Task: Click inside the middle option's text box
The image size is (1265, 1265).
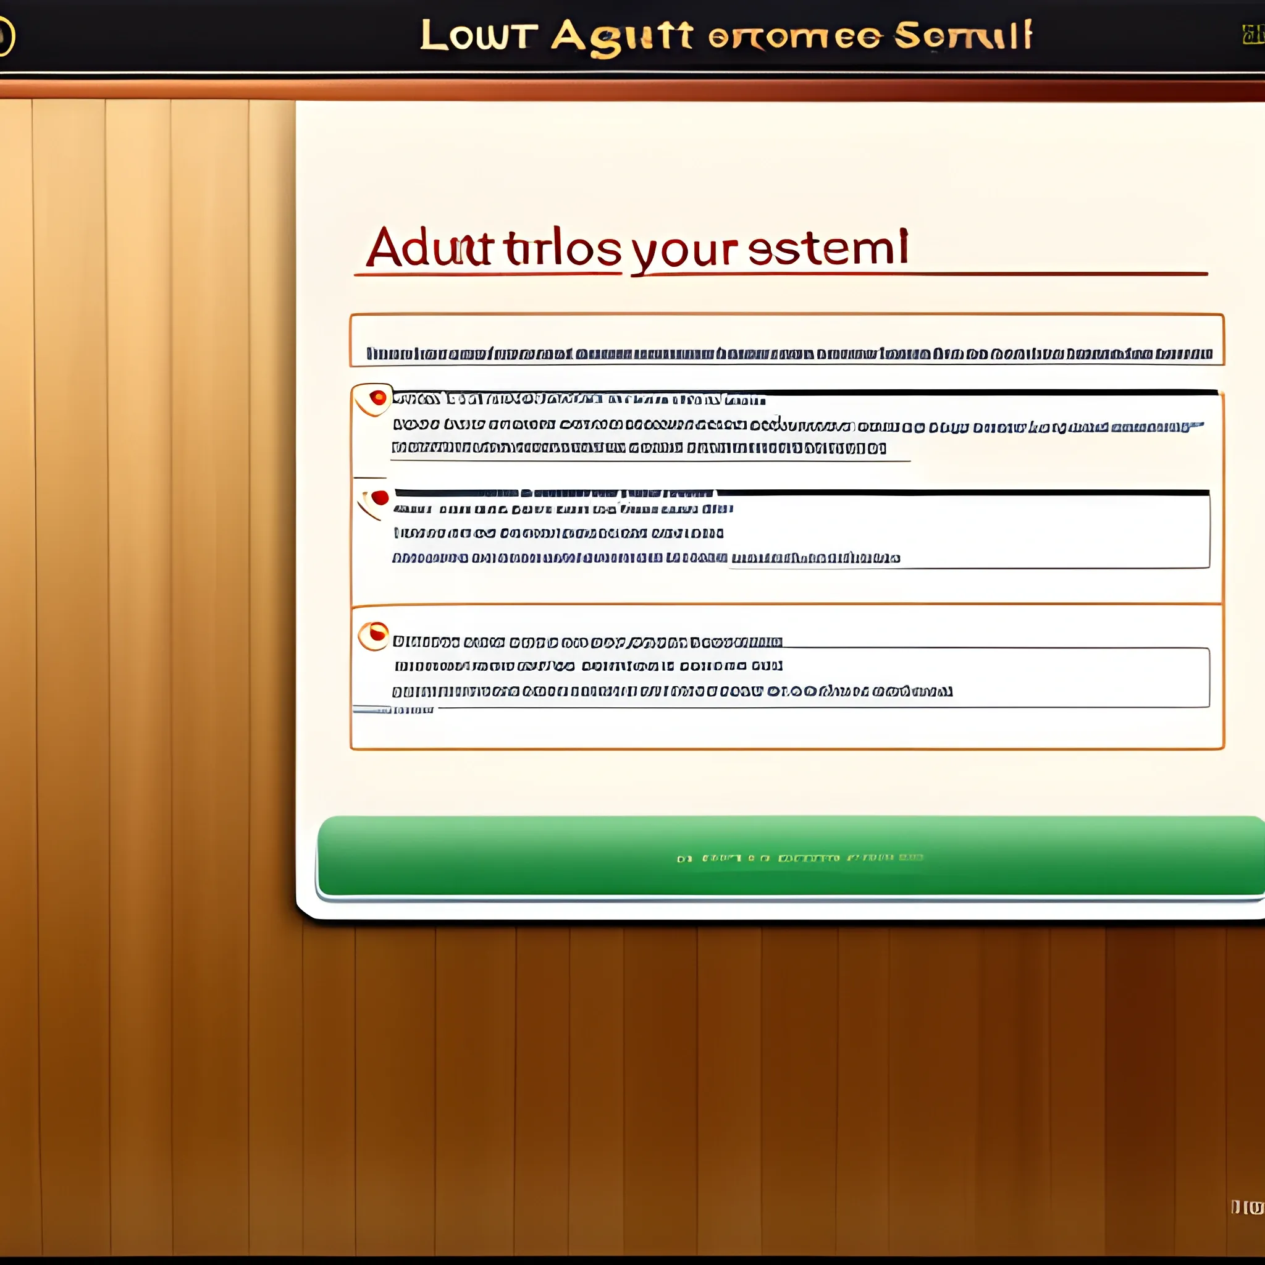Action: pyautogui.click(x=801, y=529)
